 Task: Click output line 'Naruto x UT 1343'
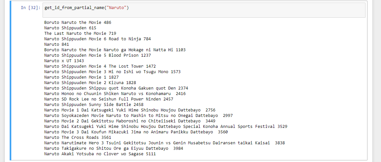64,61
